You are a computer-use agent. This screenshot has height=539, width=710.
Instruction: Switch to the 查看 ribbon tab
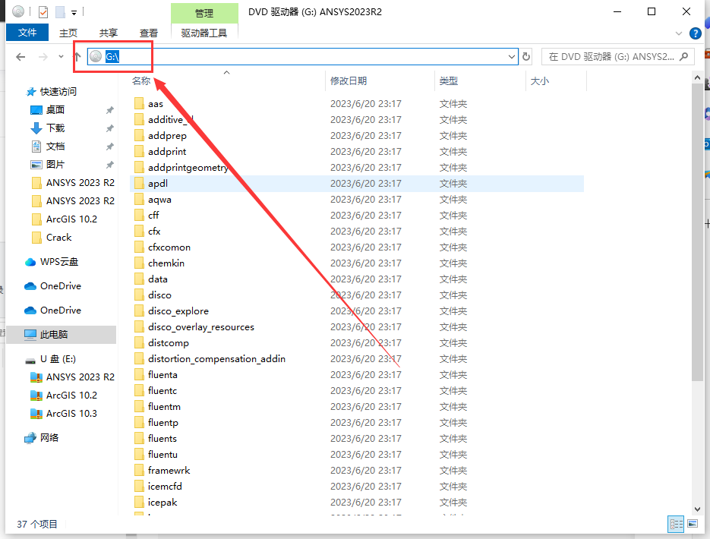point(149,33)
